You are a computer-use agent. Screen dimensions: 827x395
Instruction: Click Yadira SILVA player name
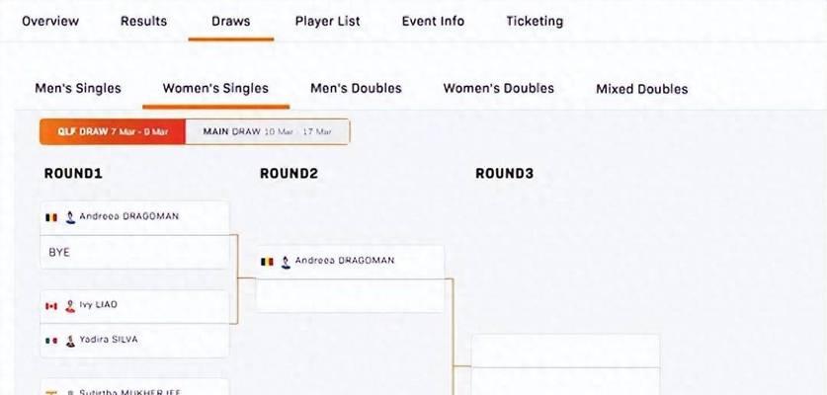109,339
